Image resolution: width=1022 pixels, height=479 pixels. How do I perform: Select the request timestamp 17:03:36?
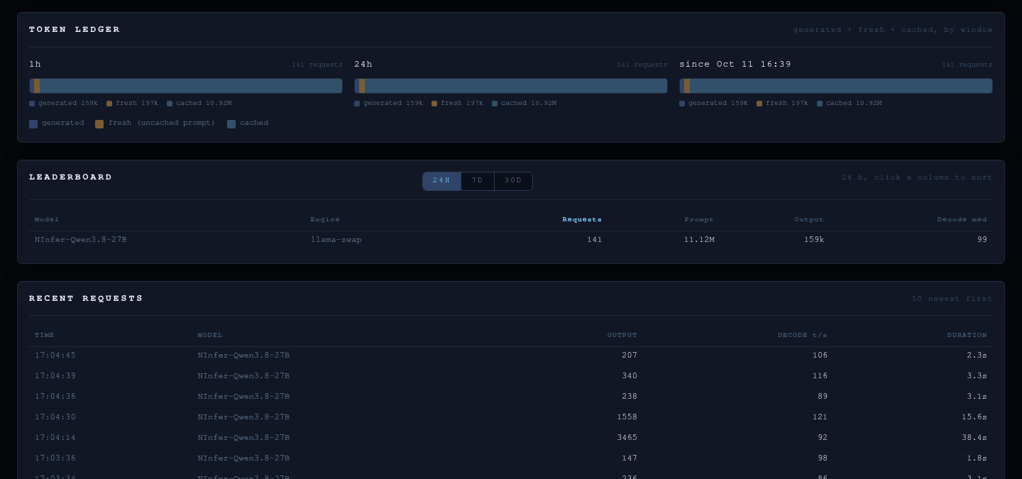(x=55, y=458)
